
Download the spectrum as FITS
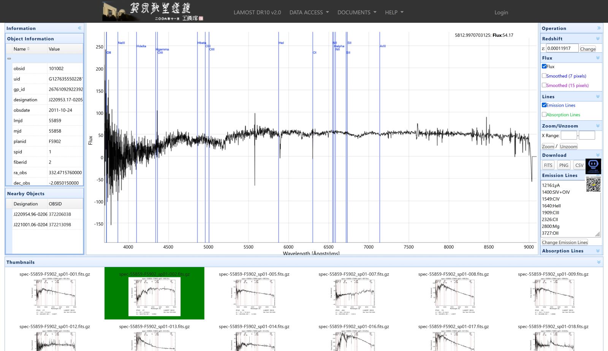click(x=548, y=165)
